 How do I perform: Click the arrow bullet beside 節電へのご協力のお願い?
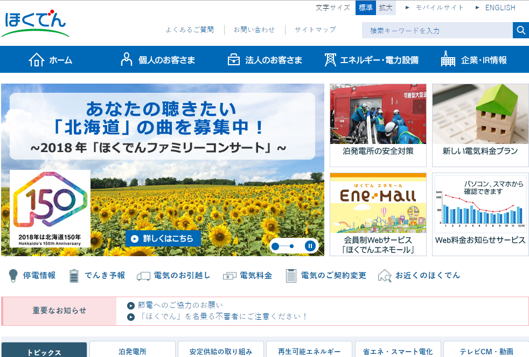point(131,306)
